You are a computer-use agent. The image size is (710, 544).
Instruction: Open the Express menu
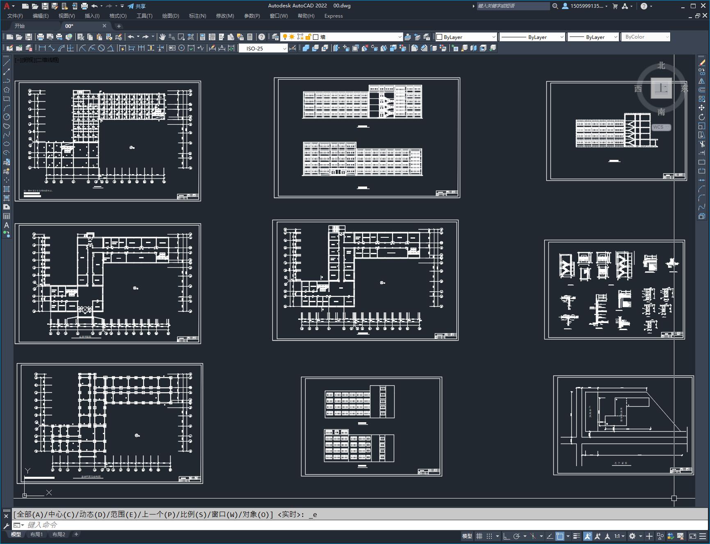pos(333,16)
